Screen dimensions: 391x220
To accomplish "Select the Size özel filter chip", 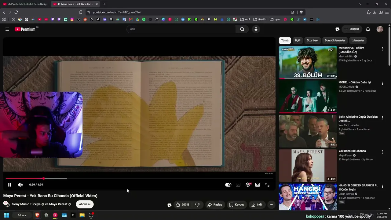I will [x=312, y=40].
